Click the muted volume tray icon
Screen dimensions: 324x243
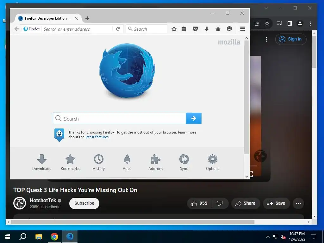(x=283, y=237)
